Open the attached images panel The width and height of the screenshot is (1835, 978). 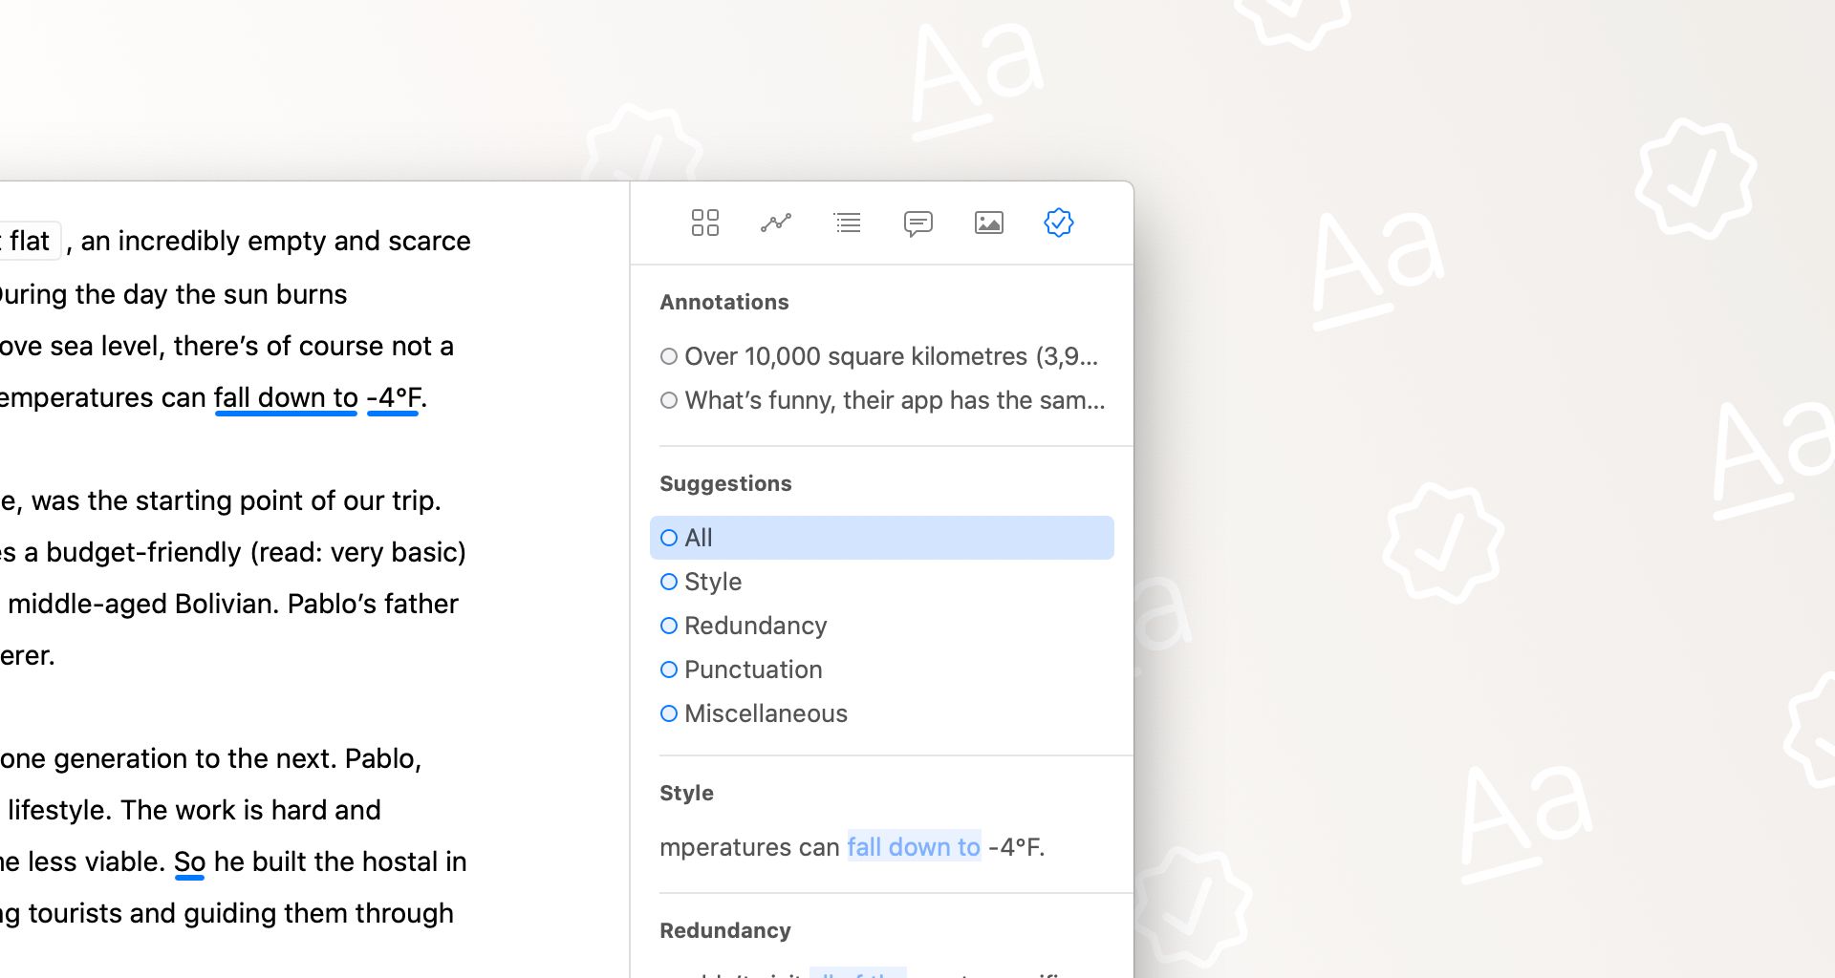[988, 223]
